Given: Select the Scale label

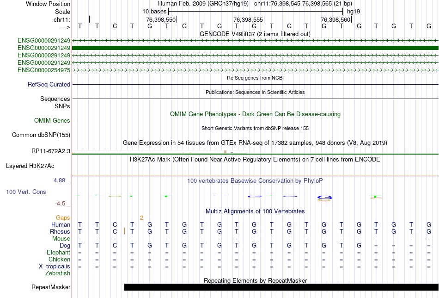Looking at the screenshot, I should (63, 12).
